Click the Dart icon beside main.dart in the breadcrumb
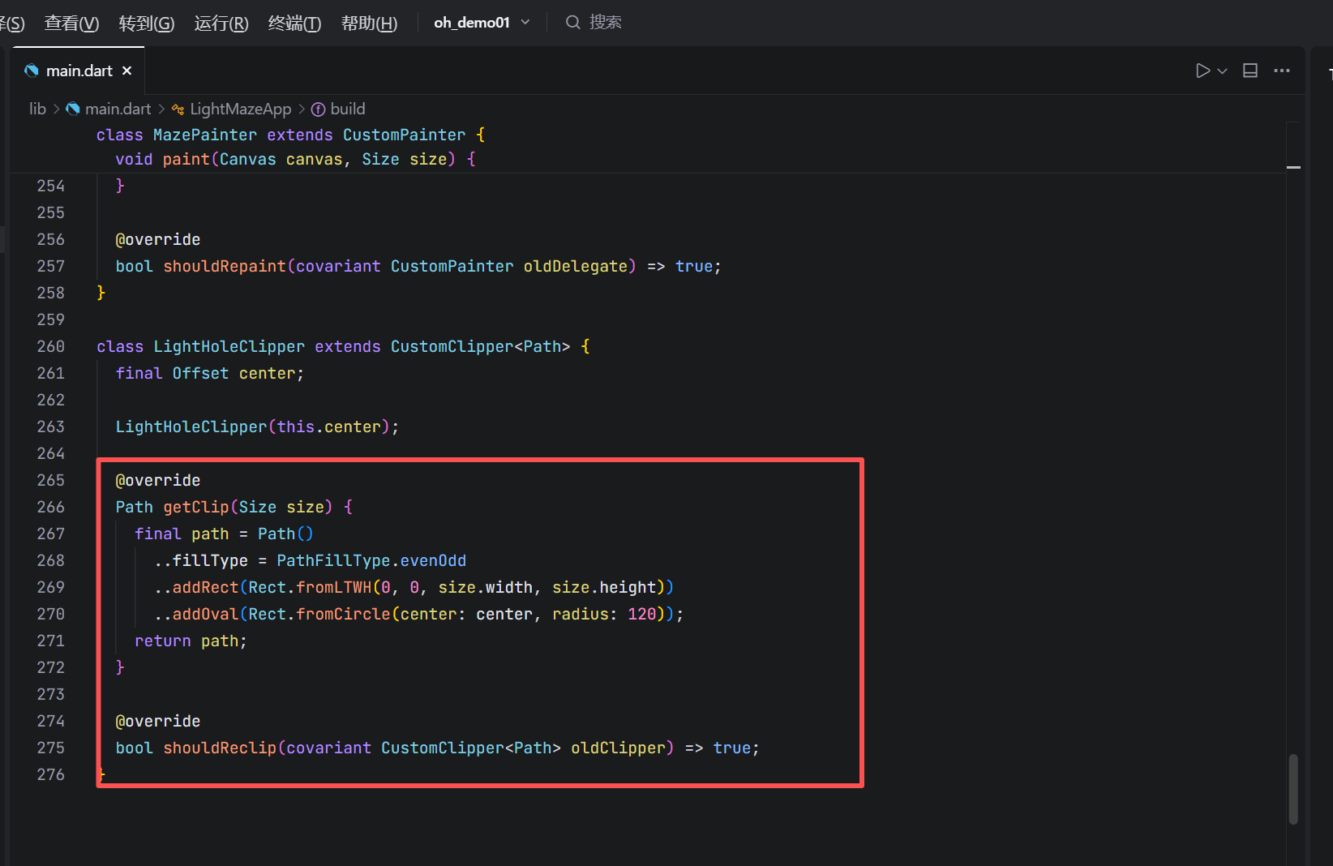 (73, 109)
